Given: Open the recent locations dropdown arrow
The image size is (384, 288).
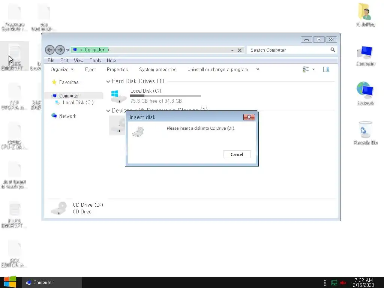Looking at the screenshot, I should tap(67, 50).
